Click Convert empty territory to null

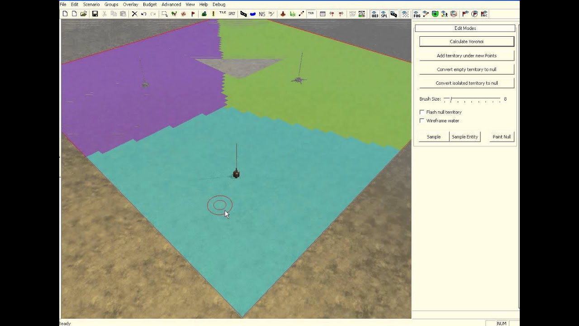click(x=466, y=70)
